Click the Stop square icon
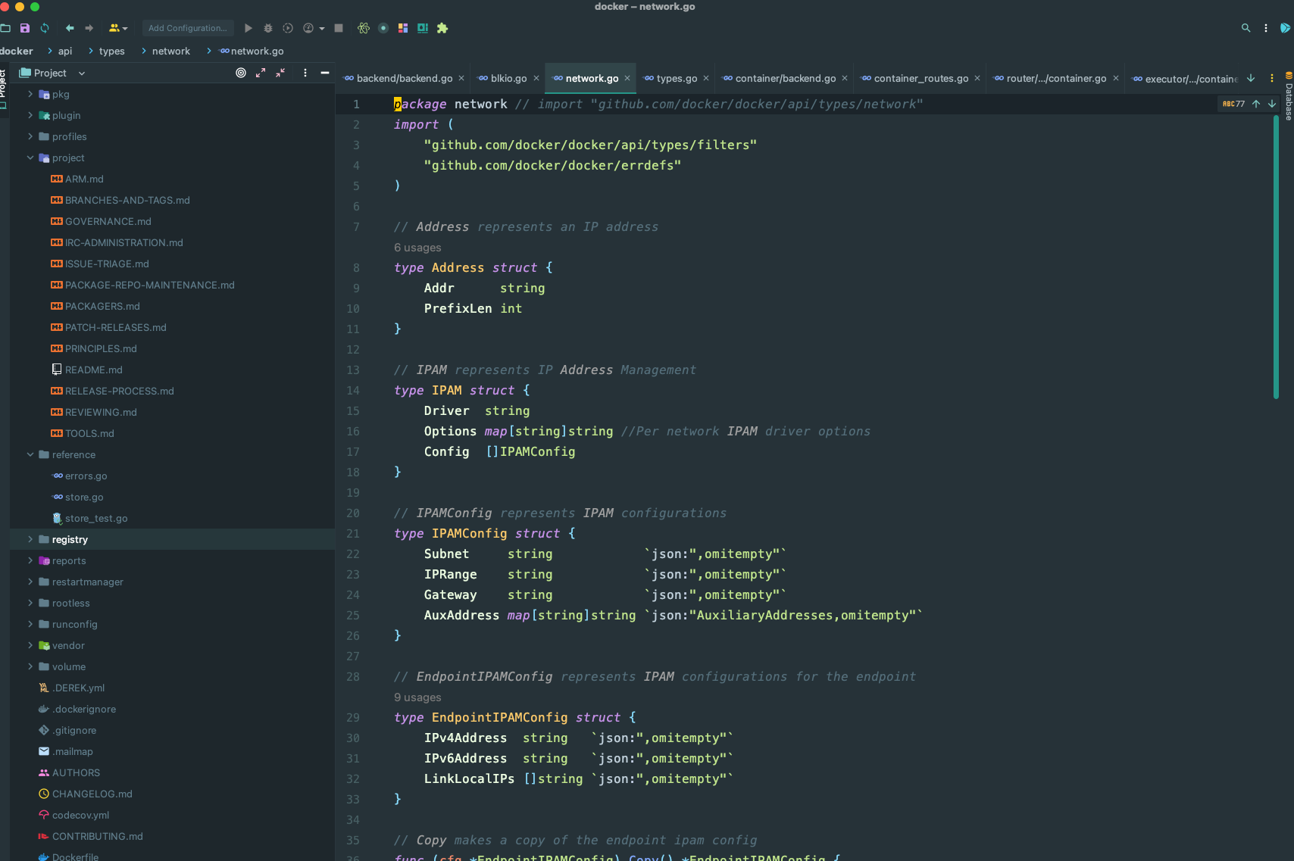Image resolution: width=1294 pixels, height=861 pixels. [339, 28]
